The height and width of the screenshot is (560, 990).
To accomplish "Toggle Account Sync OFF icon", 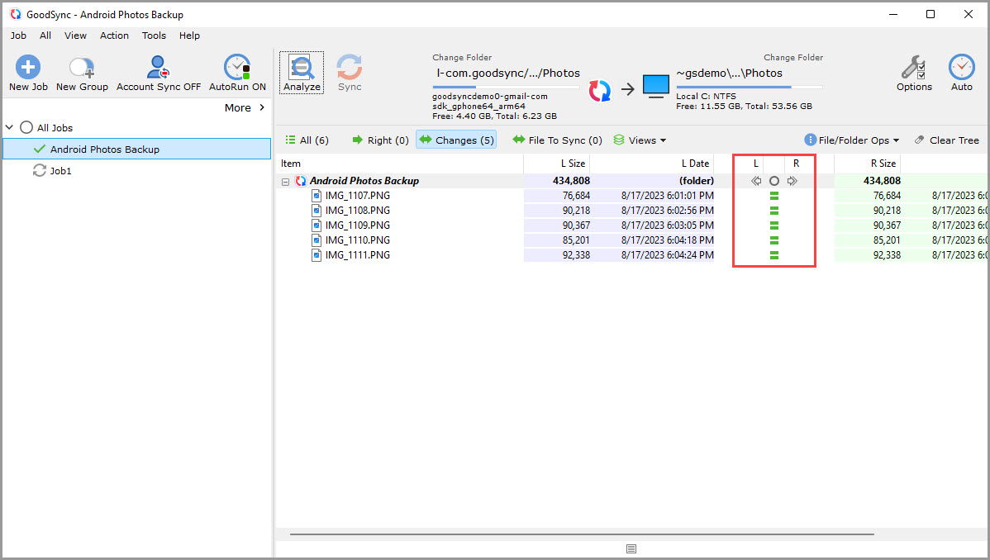I will coord(158,67).
